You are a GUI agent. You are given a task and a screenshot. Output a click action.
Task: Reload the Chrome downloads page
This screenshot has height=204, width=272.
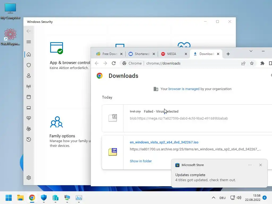(x=114, y=63)
